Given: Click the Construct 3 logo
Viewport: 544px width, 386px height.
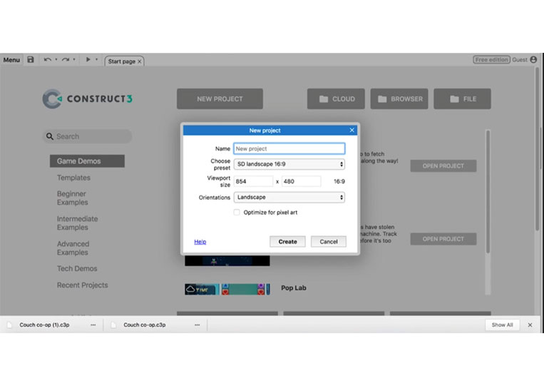Looking at the screenshot, I should click(x=88, y=99).
